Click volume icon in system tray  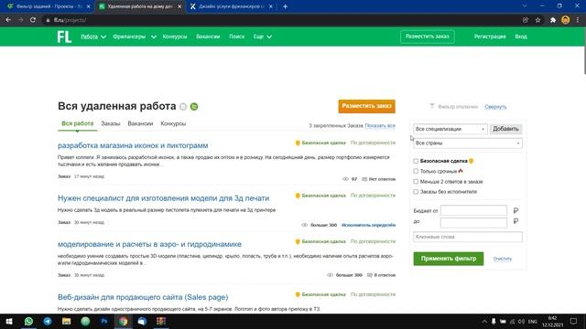pyautogui.click(x=522, y=322)
